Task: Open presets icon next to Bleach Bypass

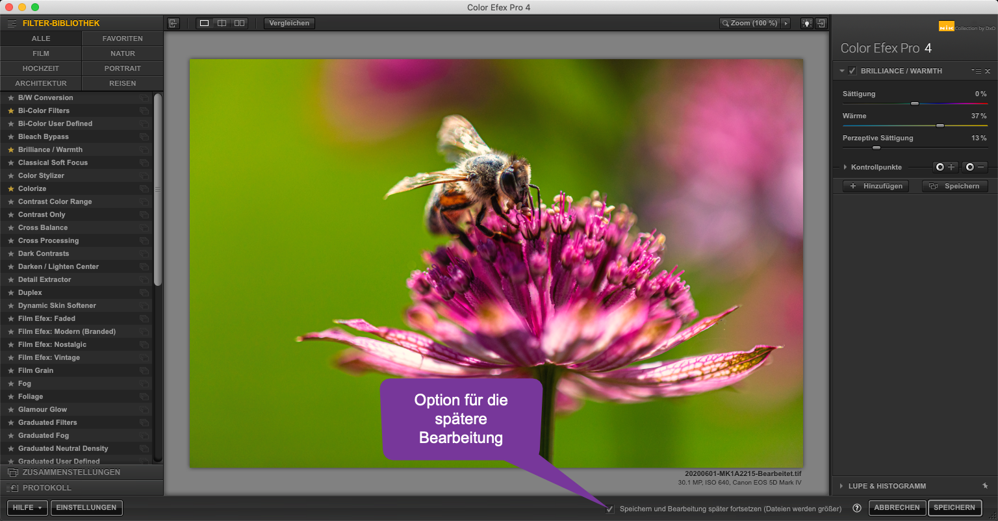Action: (144, 137)
